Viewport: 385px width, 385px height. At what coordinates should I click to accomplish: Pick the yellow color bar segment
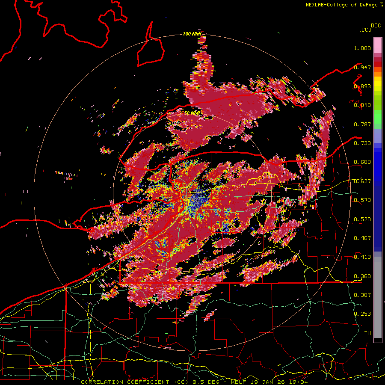pos(378,84)
